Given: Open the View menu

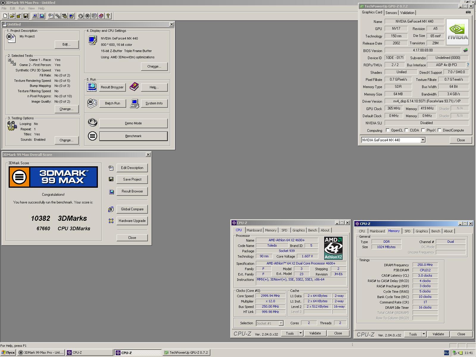Looking at the screenshot, I should coord(31,8).
